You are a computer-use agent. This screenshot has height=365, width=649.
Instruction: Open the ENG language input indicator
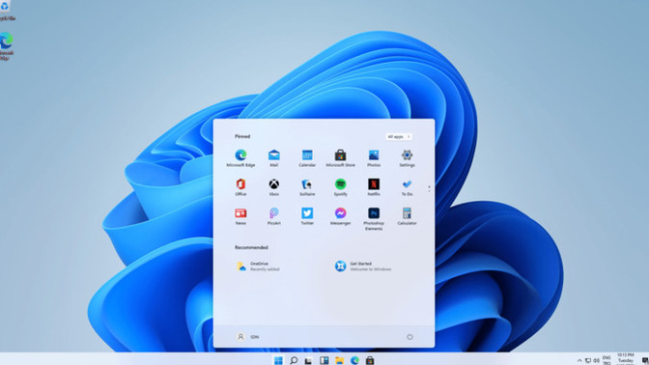pos(607,360)
